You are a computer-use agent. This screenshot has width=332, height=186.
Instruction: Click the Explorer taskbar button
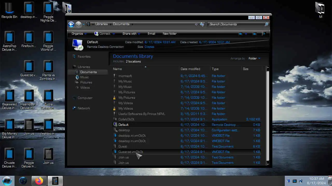(55, 181)
